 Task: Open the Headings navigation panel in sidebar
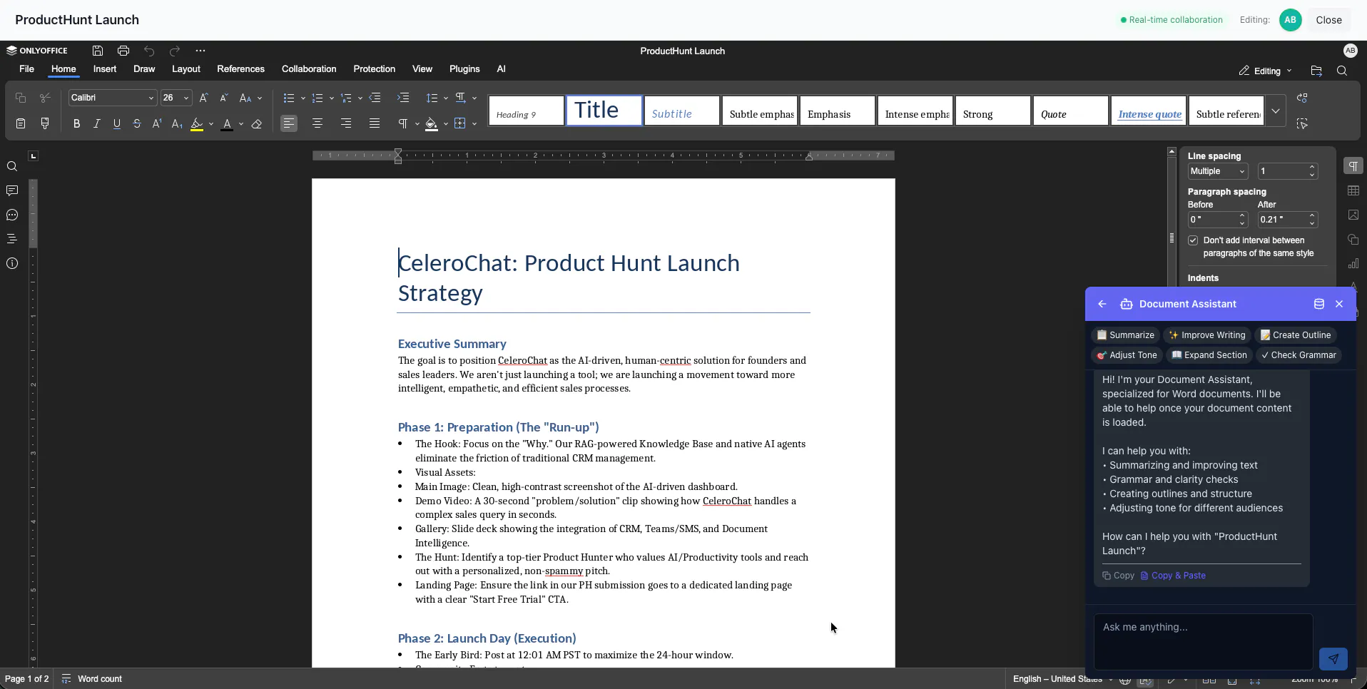(x=12, y=239)
